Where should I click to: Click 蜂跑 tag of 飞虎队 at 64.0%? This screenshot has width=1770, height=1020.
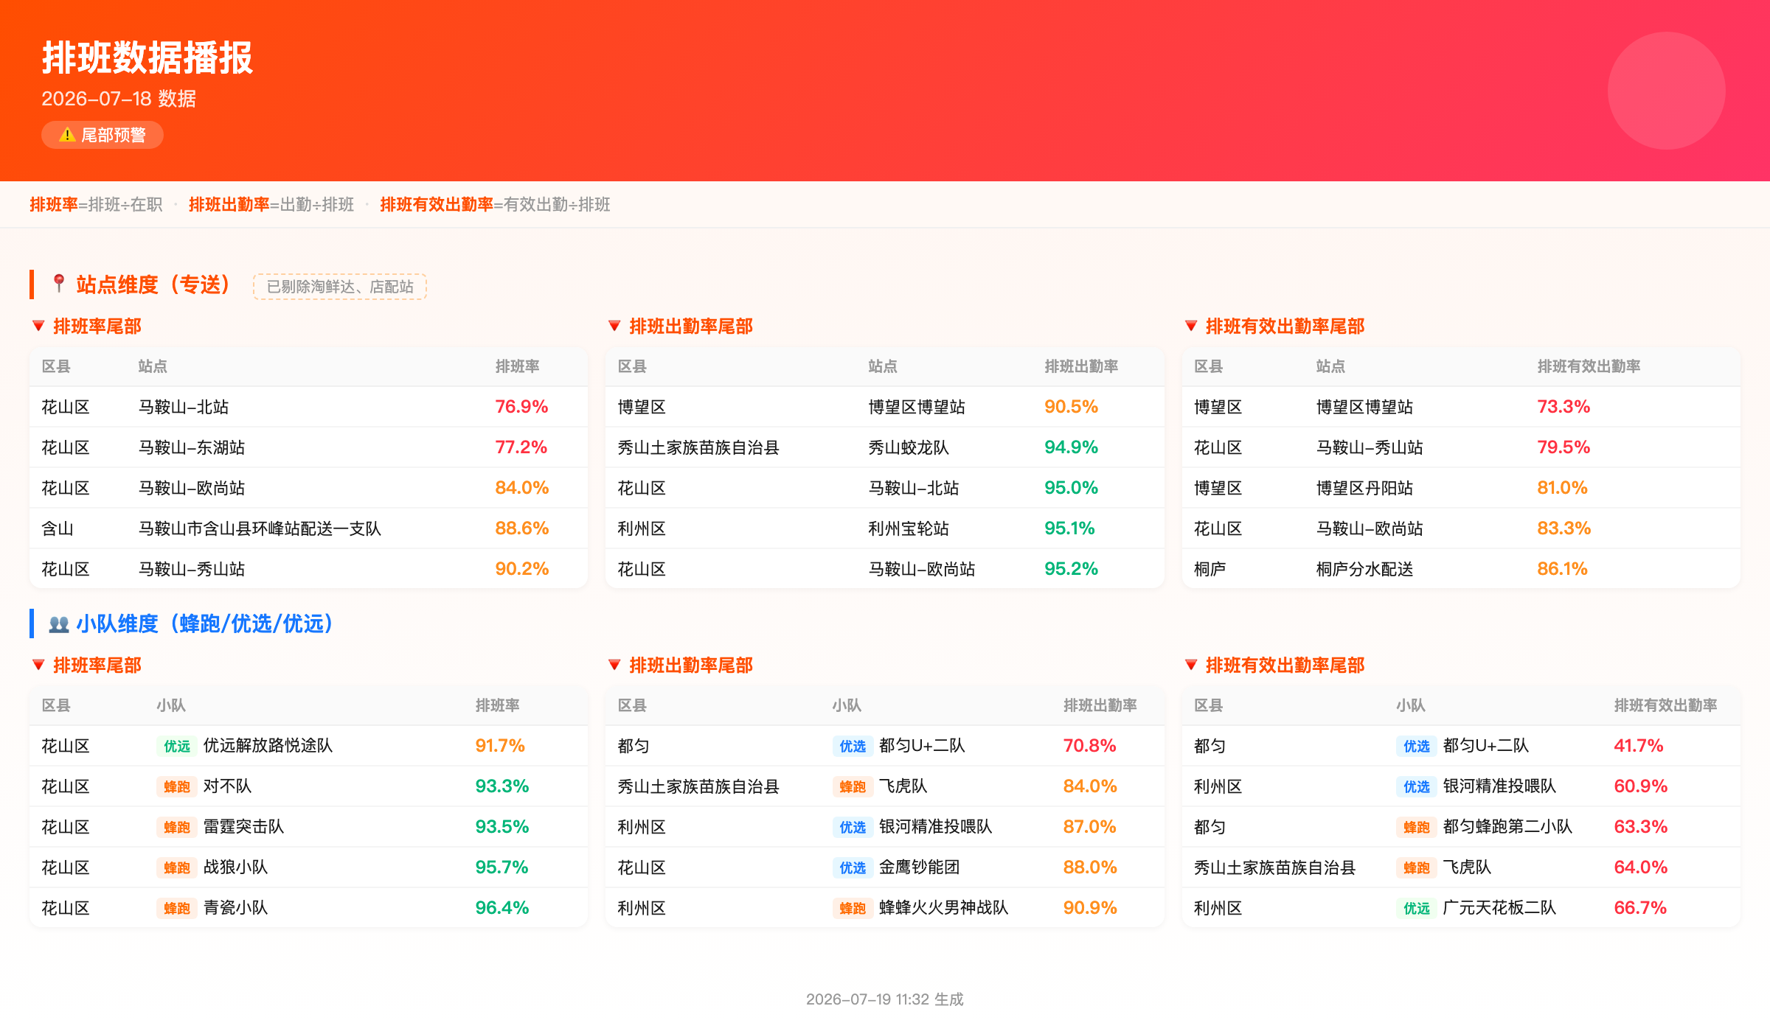click(x=1417, y=867)
